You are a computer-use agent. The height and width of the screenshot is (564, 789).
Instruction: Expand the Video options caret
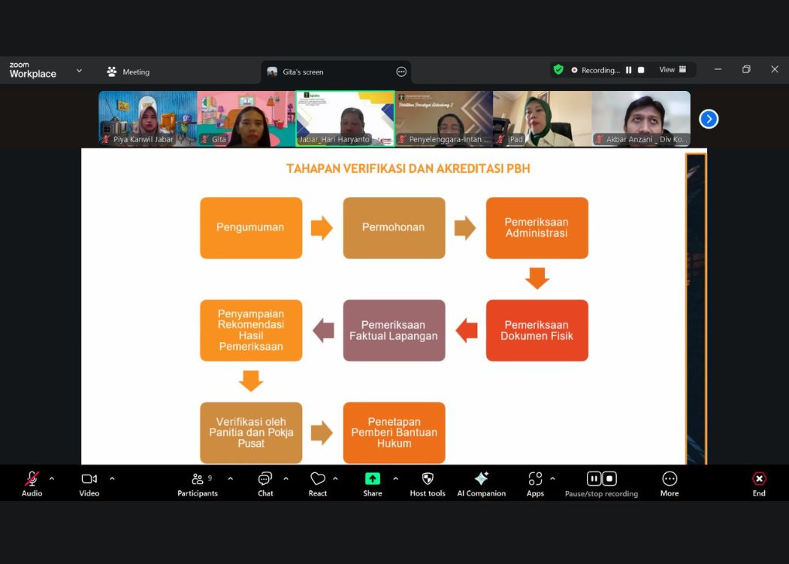pyautogui.click(x=112, y=478)
